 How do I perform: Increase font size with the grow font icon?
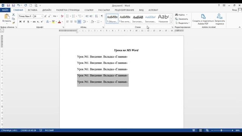(45, 16)
